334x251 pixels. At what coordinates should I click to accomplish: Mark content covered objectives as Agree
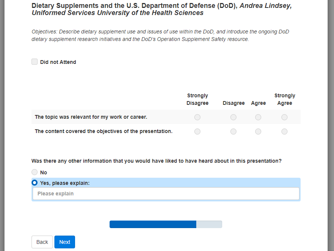[258, 132]
